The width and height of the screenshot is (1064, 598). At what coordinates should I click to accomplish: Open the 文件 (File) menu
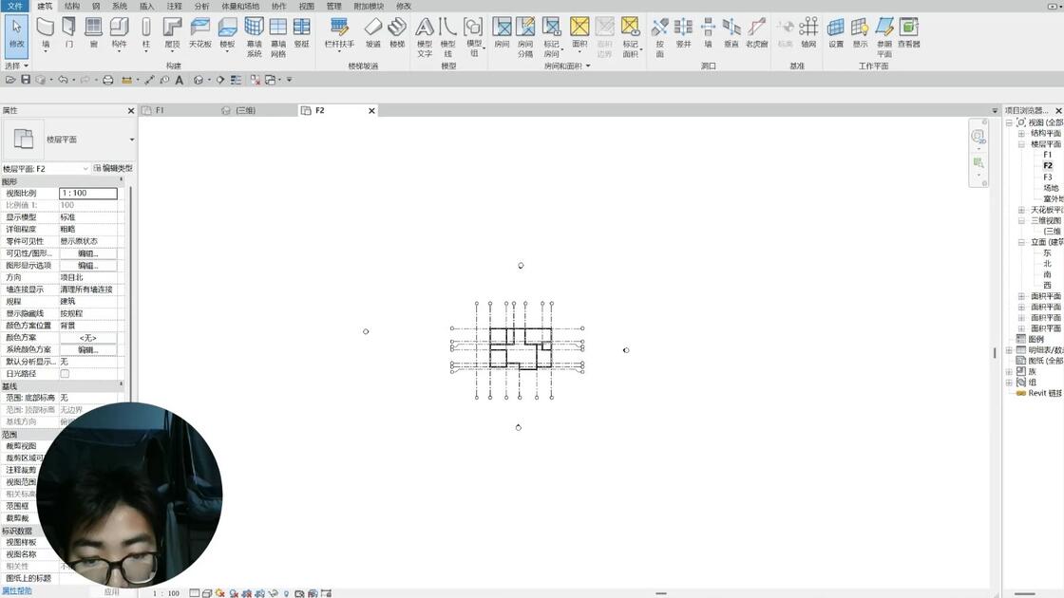click(15, 6)
